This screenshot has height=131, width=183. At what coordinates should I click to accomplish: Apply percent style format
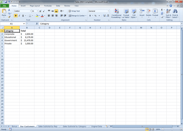[95, 15]
